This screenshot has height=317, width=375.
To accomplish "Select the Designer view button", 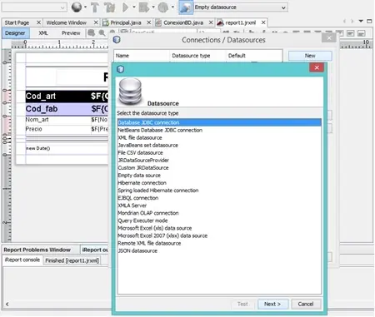I will click(15, 33).
